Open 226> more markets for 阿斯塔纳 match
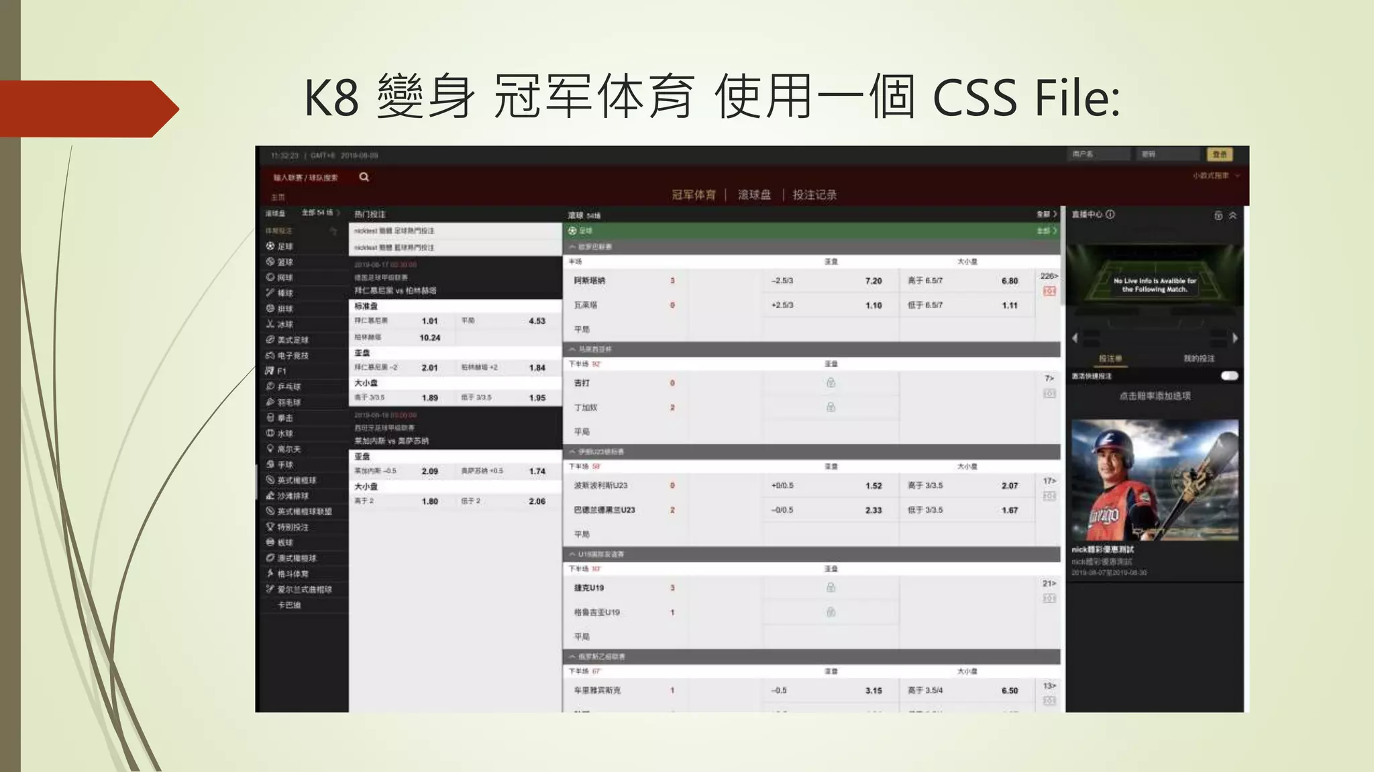Image resolution: width=1374 pixels, height=772 pixels. tap(1049, 276)
